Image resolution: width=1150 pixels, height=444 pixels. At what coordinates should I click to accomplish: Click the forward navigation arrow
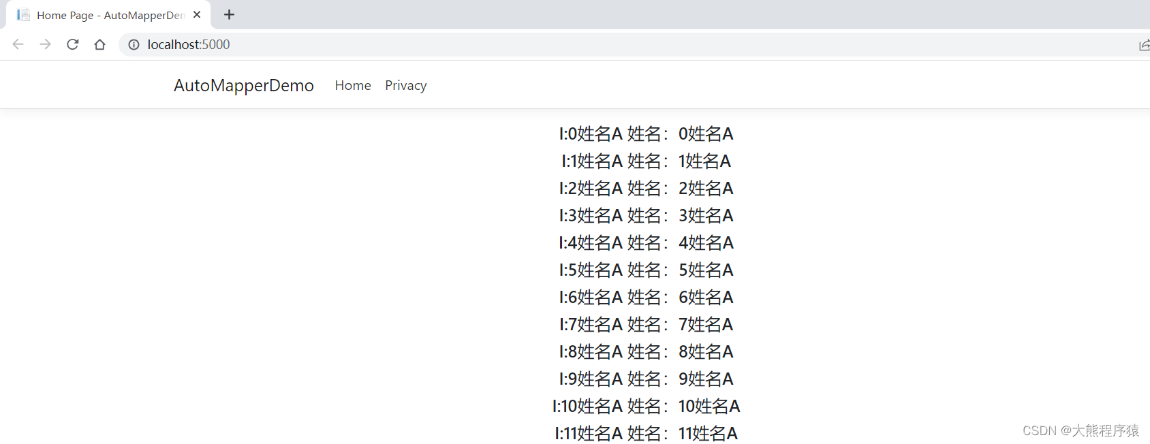45,44
